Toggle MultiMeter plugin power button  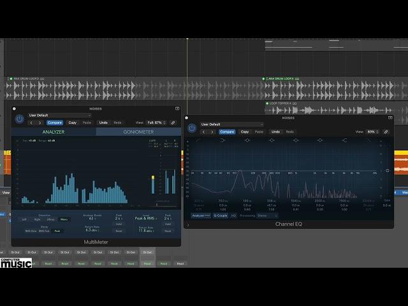click(x=20, y=119)
